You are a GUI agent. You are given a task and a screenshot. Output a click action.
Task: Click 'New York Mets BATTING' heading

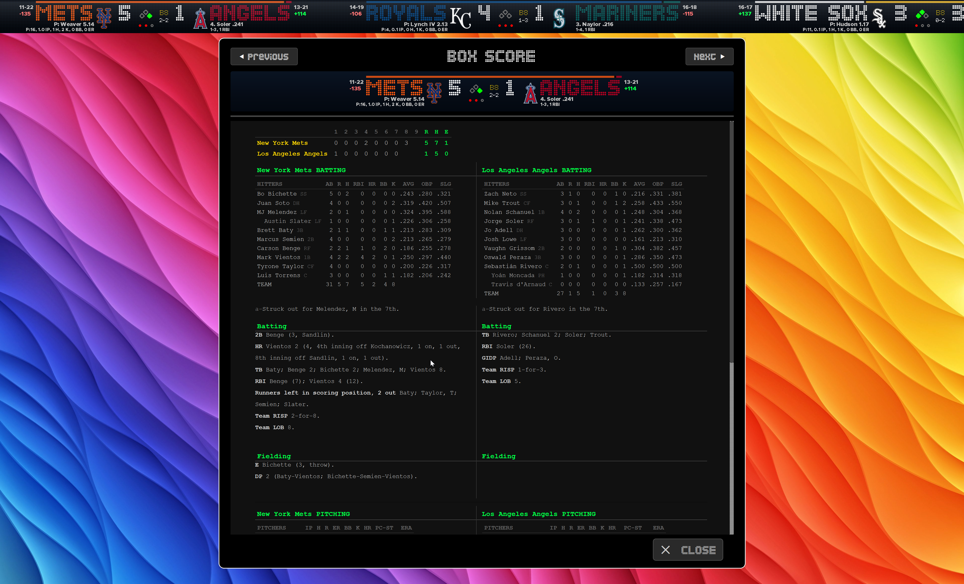pos(301,170)
